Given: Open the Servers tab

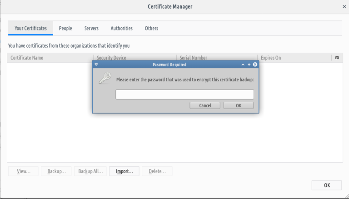Looking at the screenshot, I should [x=91, y=28].
